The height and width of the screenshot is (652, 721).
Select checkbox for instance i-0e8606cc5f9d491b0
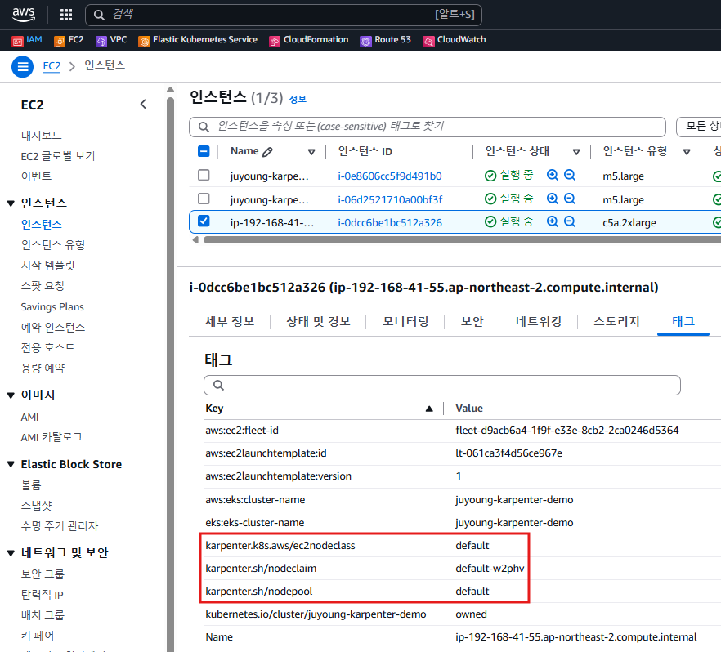click(204, 175)
